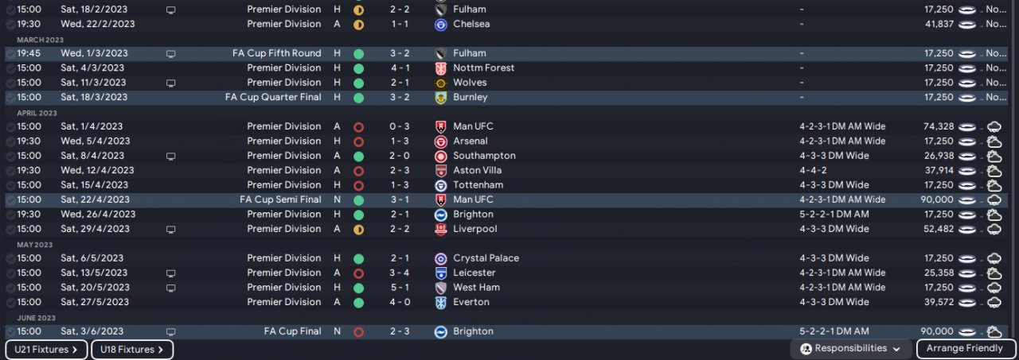The width and height of the screenshot is (1019, 360).
Task: Click stadium icon on Man UFC semi final row
Action: coord(966,200)
